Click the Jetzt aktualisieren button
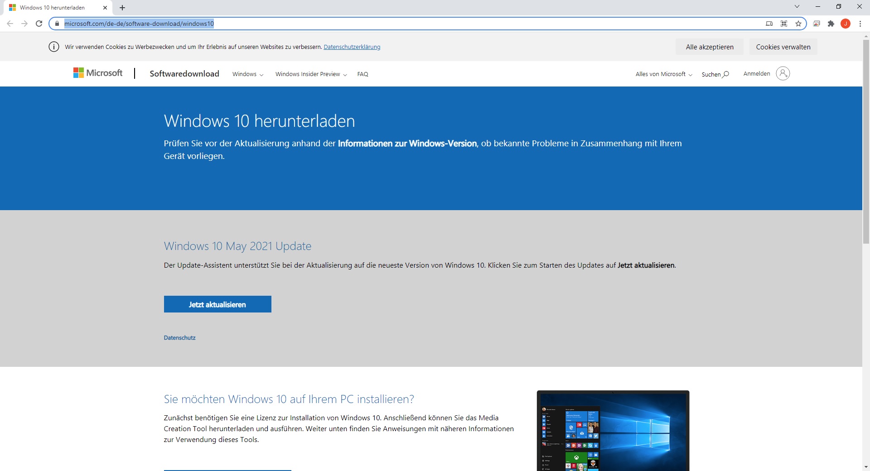This screenshot has width=870, height=471. click(x=217, y=304)
